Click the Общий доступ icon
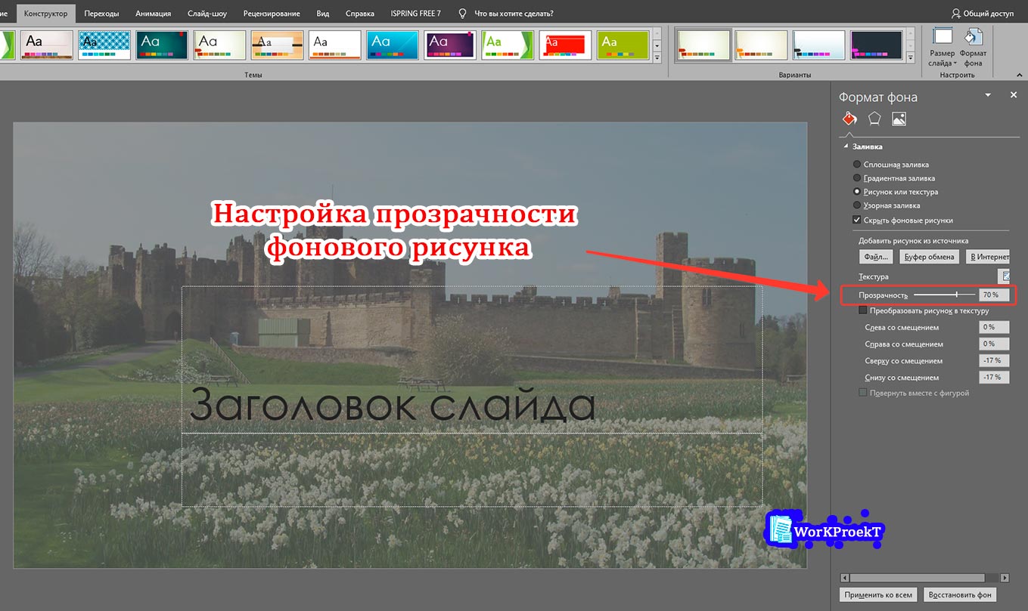1028x611 pixels. (955, 13)
